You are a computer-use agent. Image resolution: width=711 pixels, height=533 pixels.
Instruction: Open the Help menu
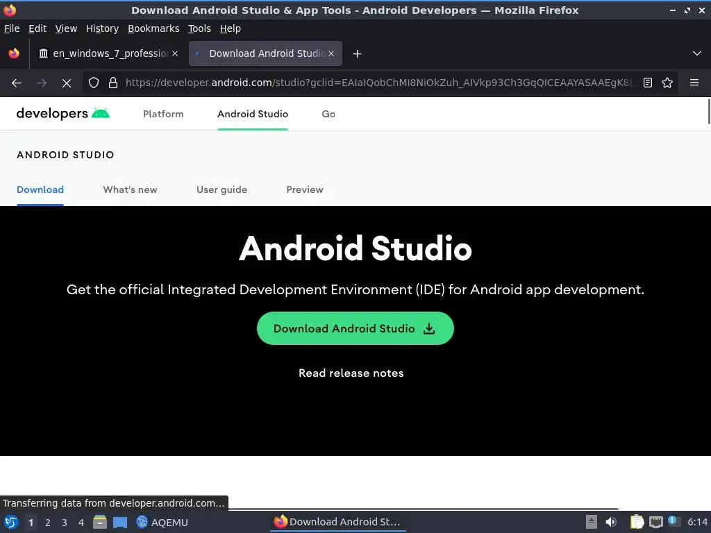(231, 28)
